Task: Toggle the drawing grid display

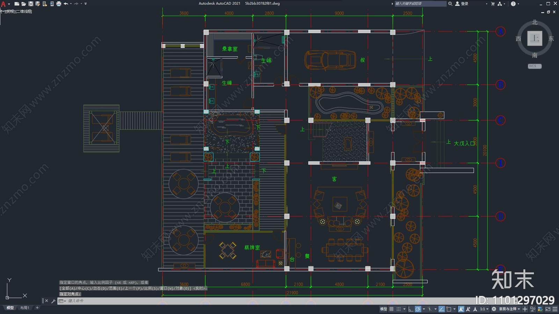Action: click(x=391, y=309)
